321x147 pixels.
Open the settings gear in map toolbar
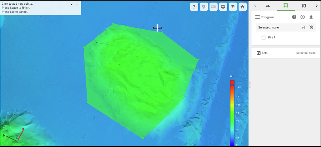223,7
